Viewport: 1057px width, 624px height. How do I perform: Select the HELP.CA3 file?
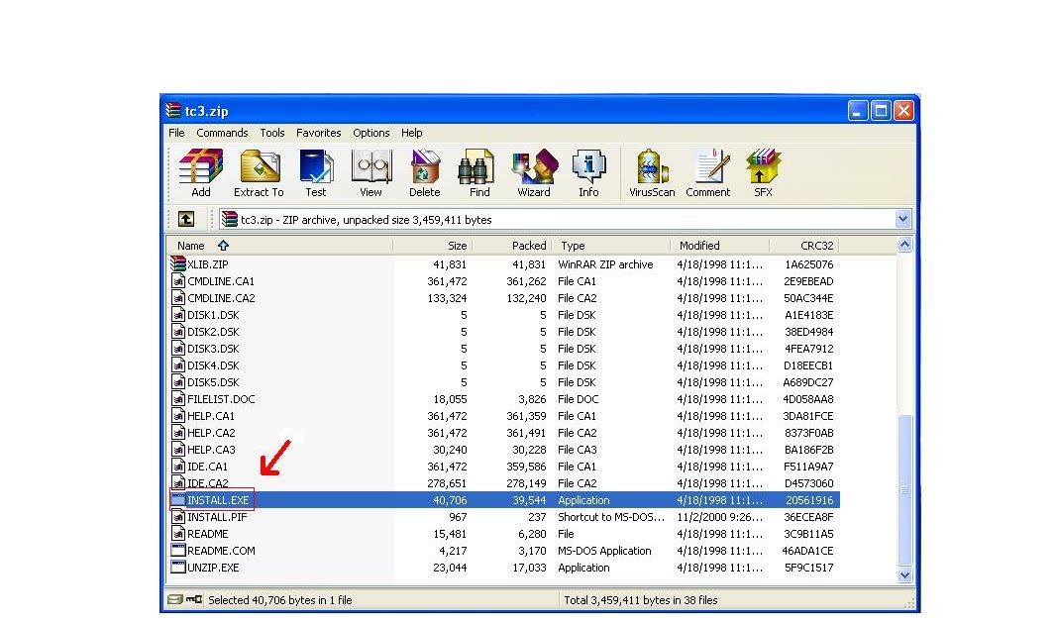pos(211,450)
